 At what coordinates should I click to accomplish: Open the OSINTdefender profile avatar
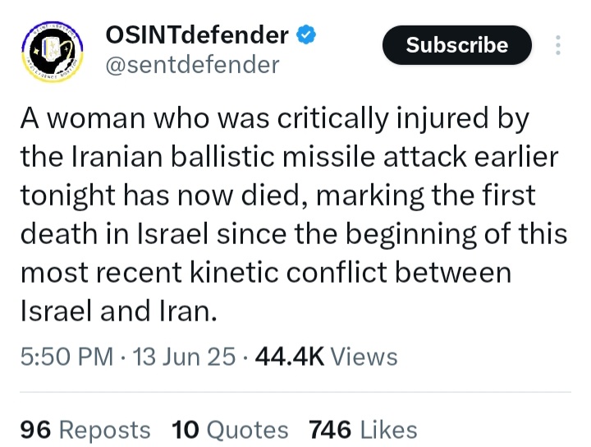coord(52,51)
